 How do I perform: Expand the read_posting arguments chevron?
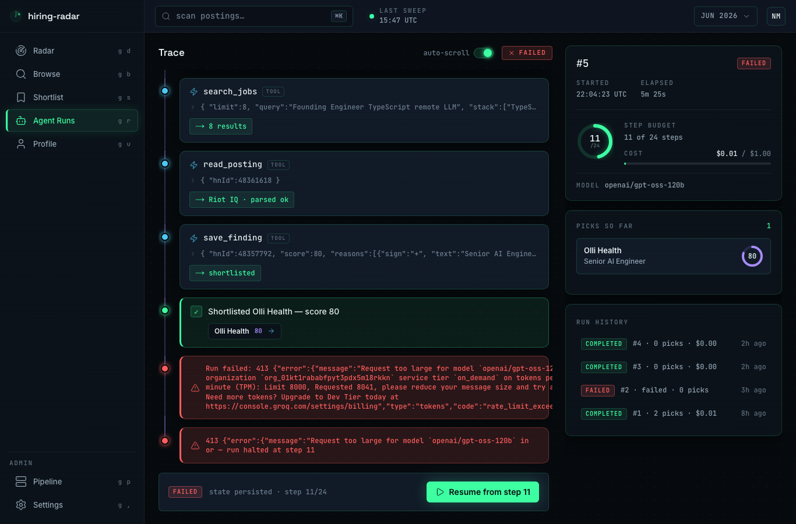click(193, 180)
